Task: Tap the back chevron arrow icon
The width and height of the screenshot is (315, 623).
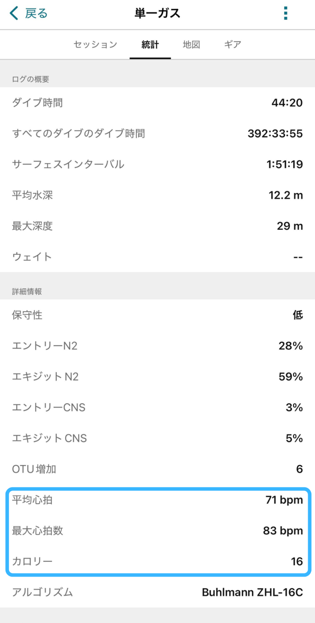Action: (14, 13)
